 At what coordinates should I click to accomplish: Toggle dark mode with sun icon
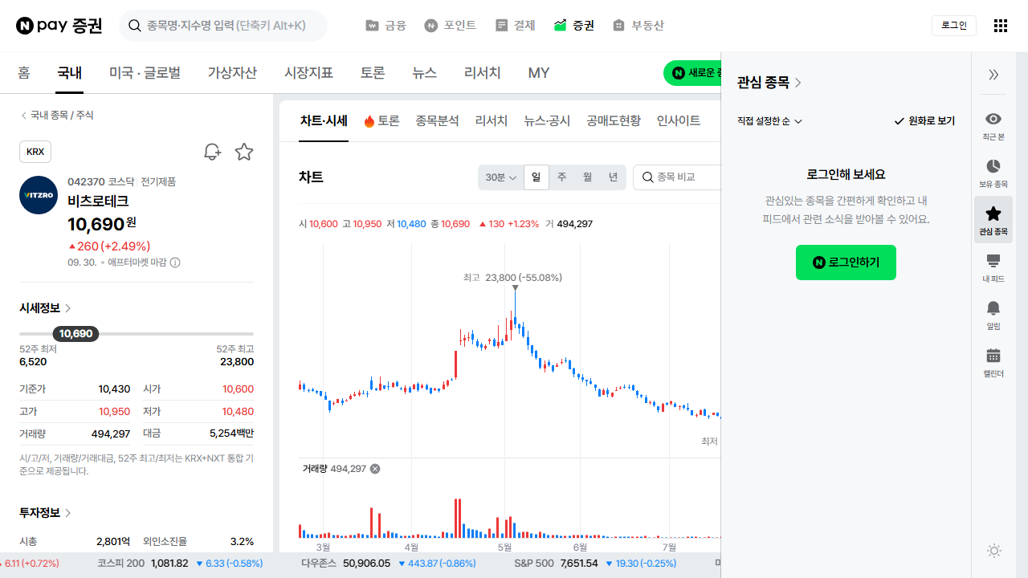[994, 551]
